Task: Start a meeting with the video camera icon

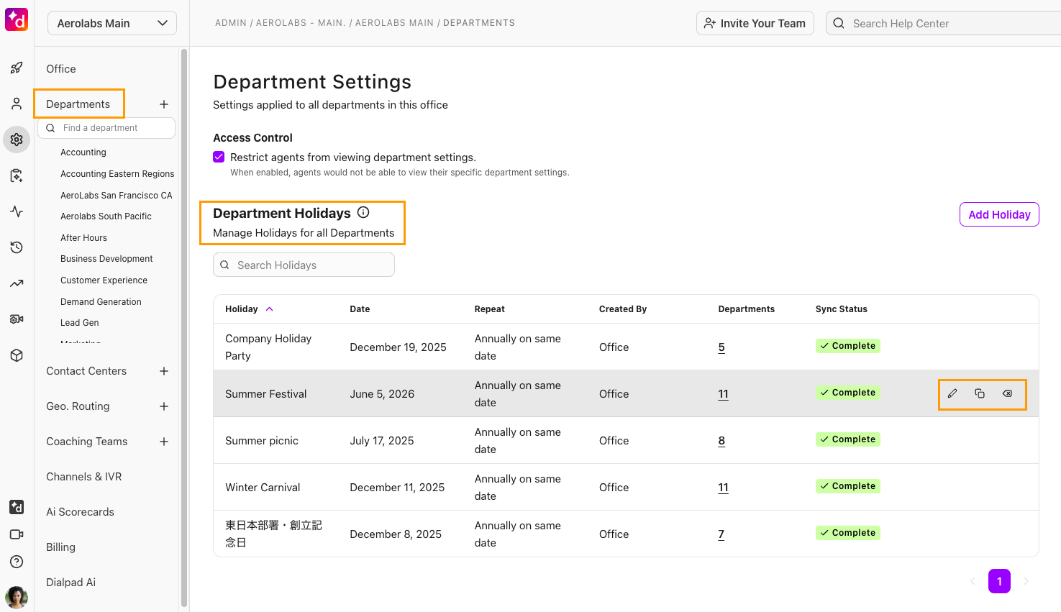Action: [17, 534]
